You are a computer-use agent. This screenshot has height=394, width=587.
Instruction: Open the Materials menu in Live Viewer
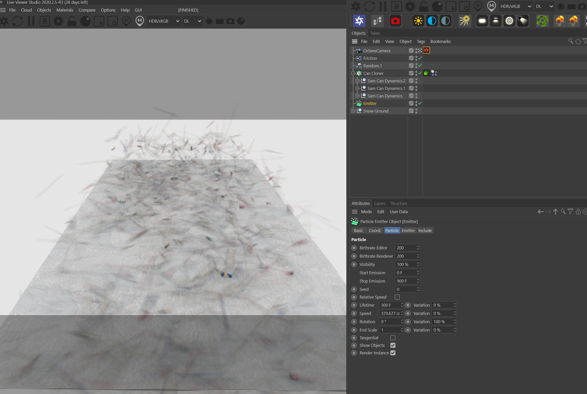(65, 10)
